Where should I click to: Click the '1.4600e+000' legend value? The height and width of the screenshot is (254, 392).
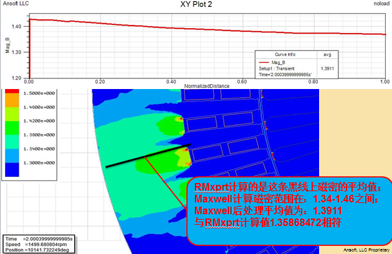(39, 107)
